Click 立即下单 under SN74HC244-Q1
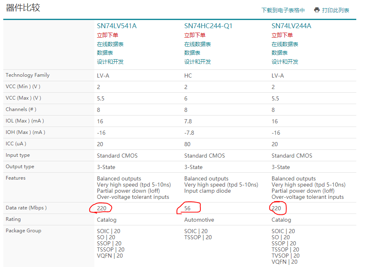373x267 pixels. [195, 35]
